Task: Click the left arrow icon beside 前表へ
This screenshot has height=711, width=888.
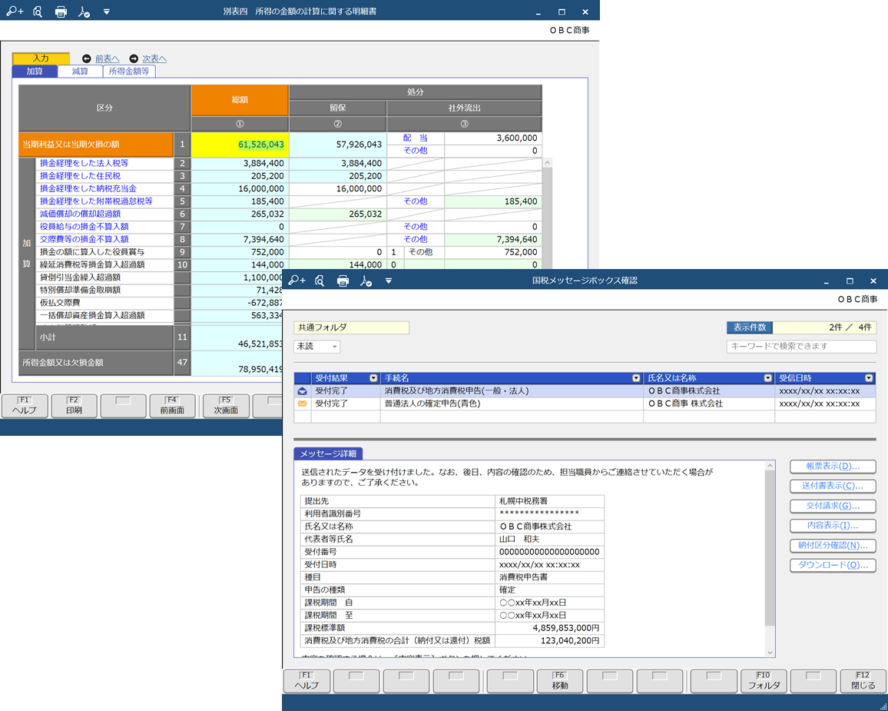Action: point(86,58)
